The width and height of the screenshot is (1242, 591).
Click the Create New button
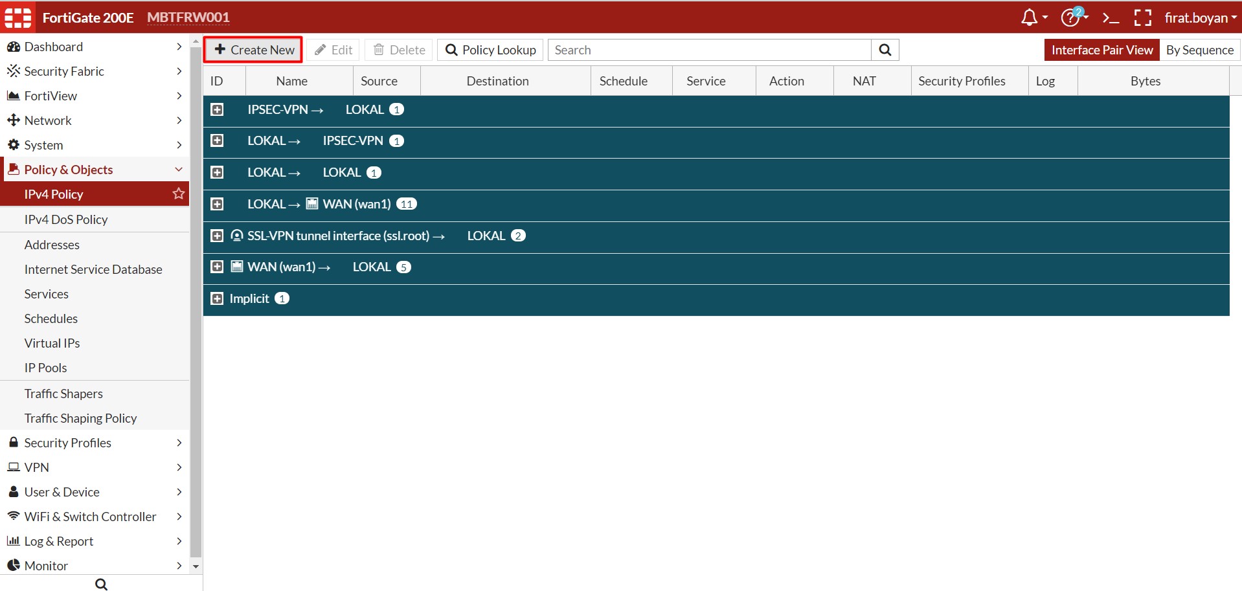tap(254, 50)
